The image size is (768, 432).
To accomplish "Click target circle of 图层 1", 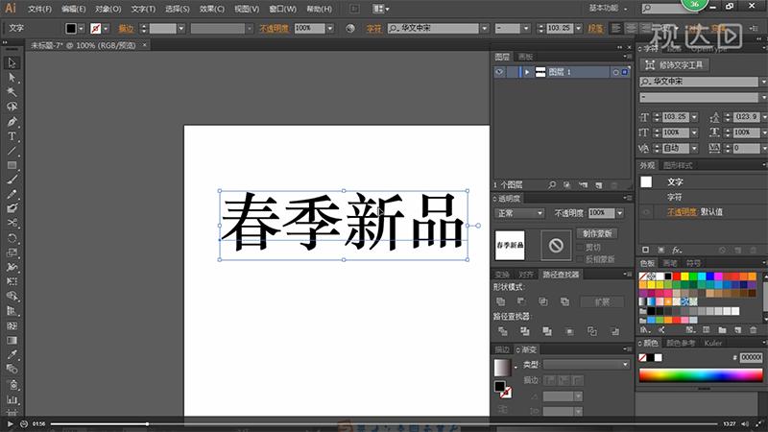I will [x=615, y=72].
